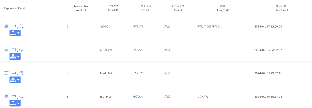The height and width of the screenshot is (108, 312).
Task: Select the Expression Result column header
Action: 15,8
